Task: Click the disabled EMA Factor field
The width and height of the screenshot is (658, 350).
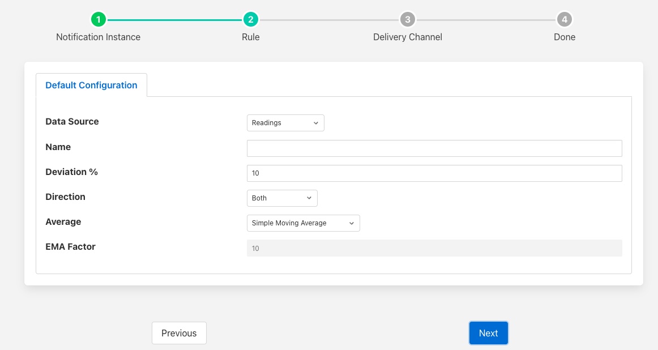Action: pos(434,248)
